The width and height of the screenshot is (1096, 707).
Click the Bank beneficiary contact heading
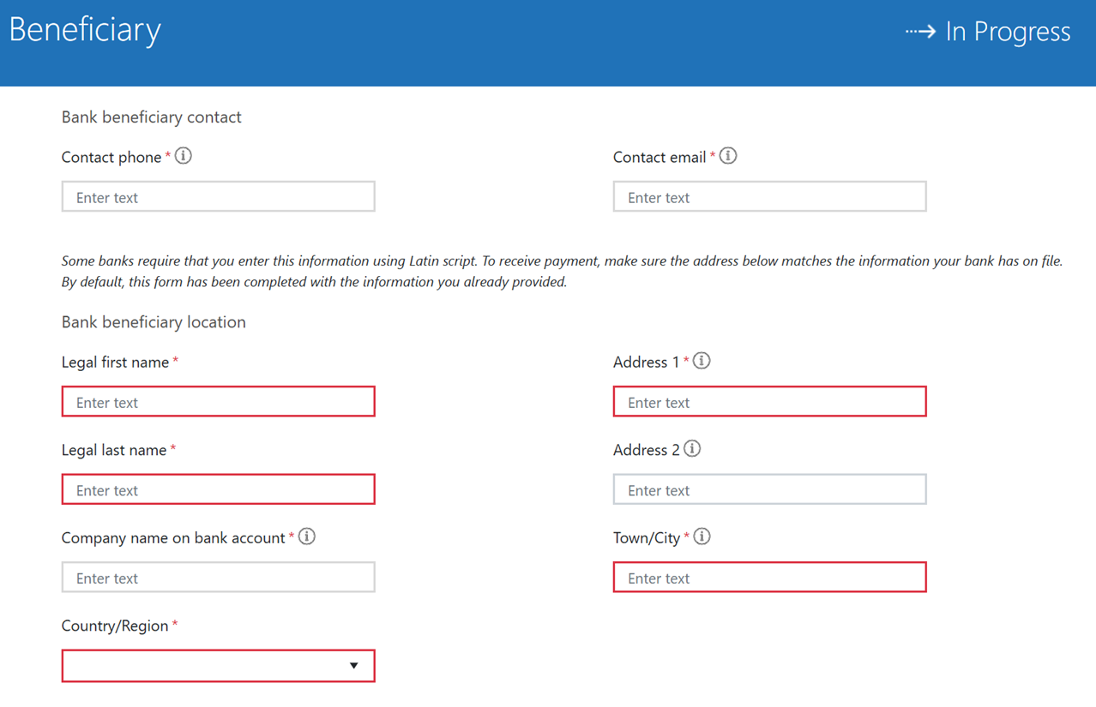151,117
